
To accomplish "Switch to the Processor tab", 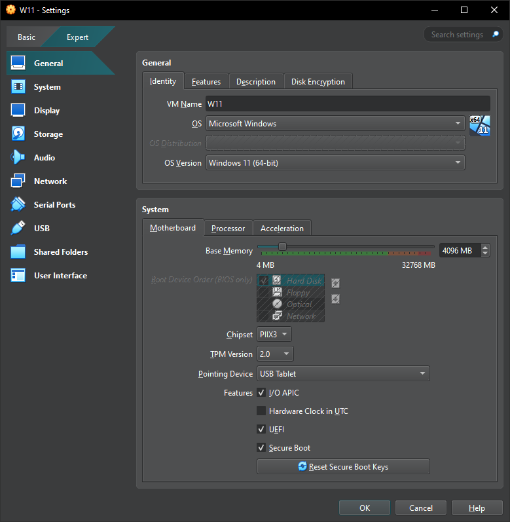I will coord(228,229).
